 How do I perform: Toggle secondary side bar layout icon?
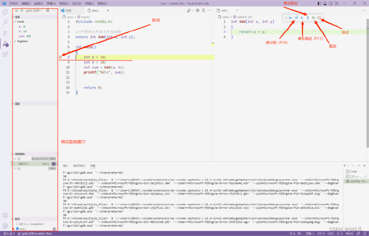331,3
